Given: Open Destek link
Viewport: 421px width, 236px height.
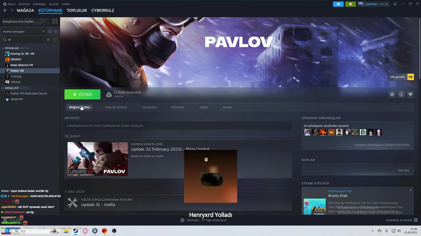Looking at the screenshot, I should point(227,107).
